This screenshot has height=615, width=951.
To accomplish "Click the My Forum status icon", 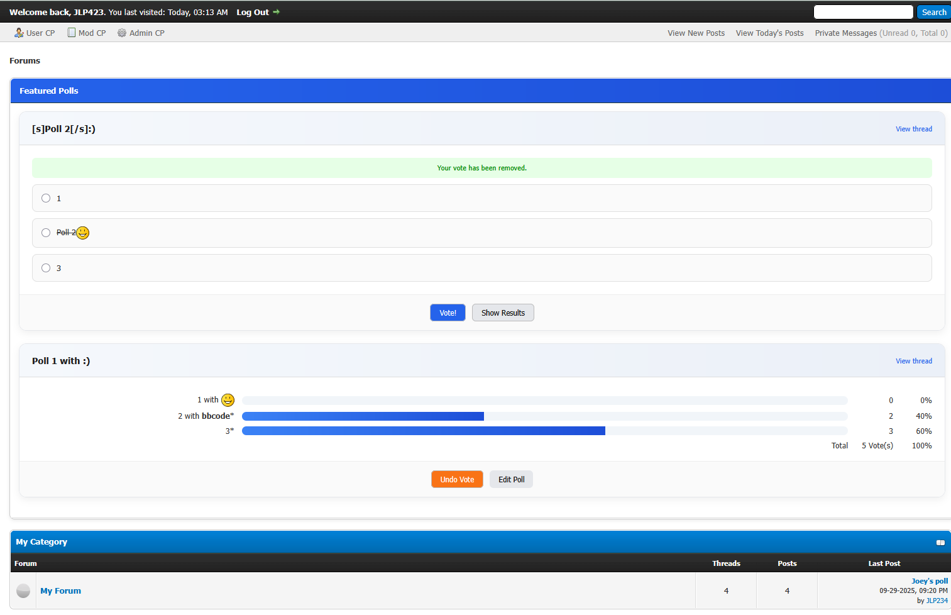I will click(23, 590).
